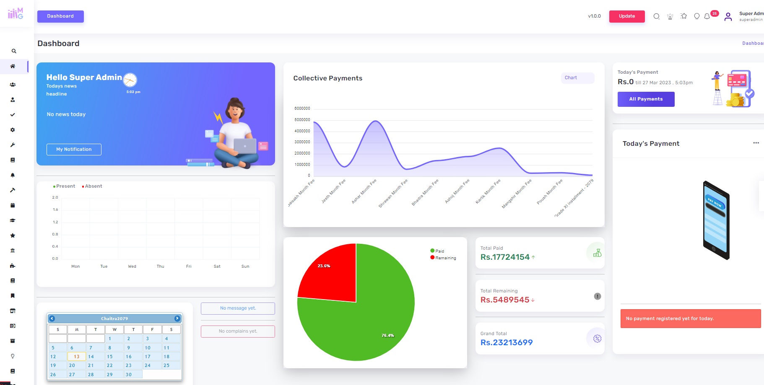The image size is (764, 385).
Task: Toggle the Present series in the attendance legend
Action: pos(65,186)
